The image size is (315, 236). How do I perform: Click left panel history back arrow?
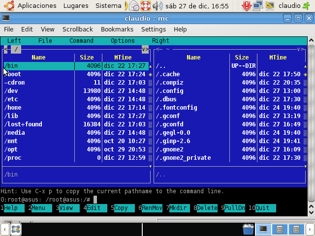click(5, 49)
